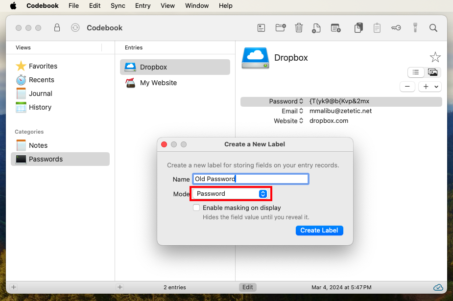
Task: Open the Help menu
Action: click(226, 6)
